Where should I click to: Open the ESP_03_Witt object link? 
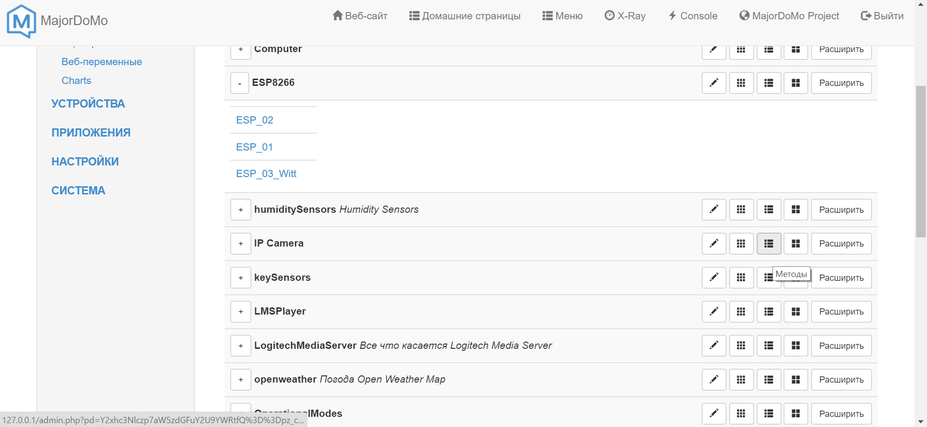coord(266,174)
